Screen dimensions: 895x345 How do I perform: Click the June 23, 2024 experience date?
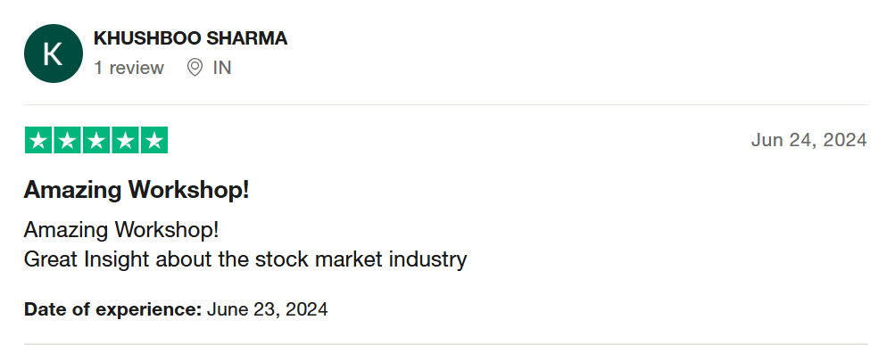267,309
